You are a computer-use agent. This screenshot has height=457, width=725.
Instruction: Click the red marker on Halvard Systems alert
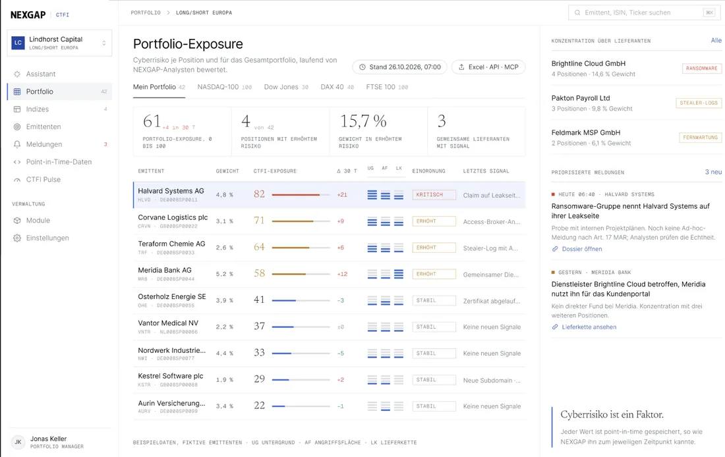tap(553, 194)
